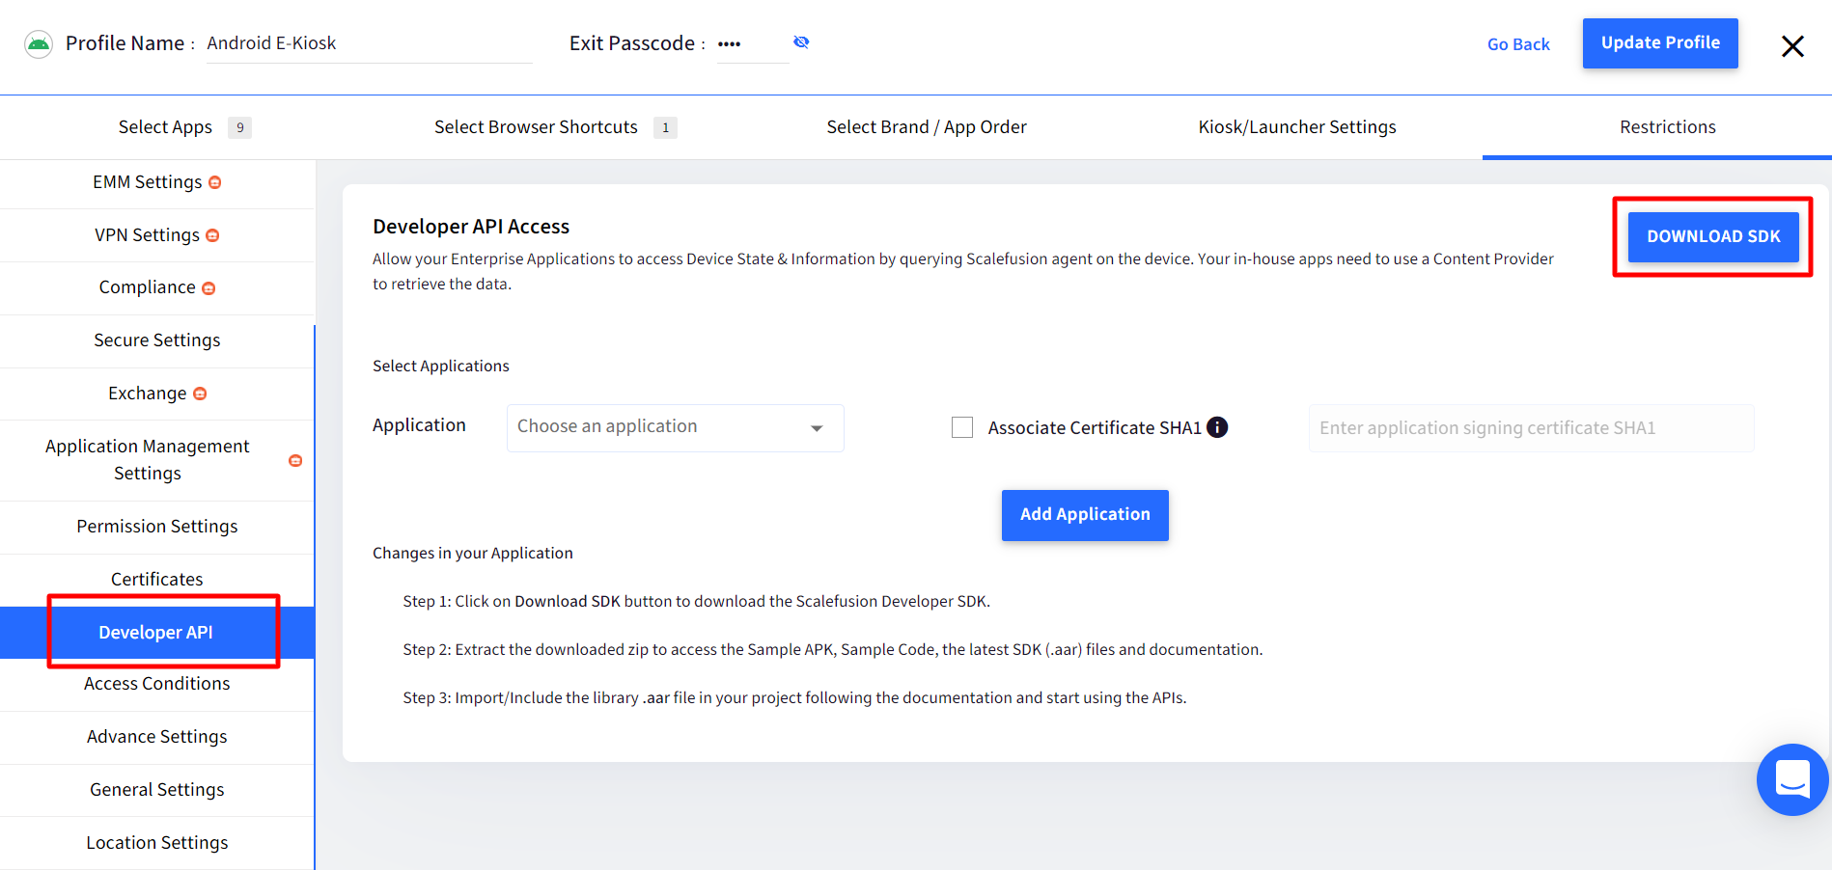Click the SHA1 info icon
The height and width of the screenshot is (870, 1832).
point(1217,427)
